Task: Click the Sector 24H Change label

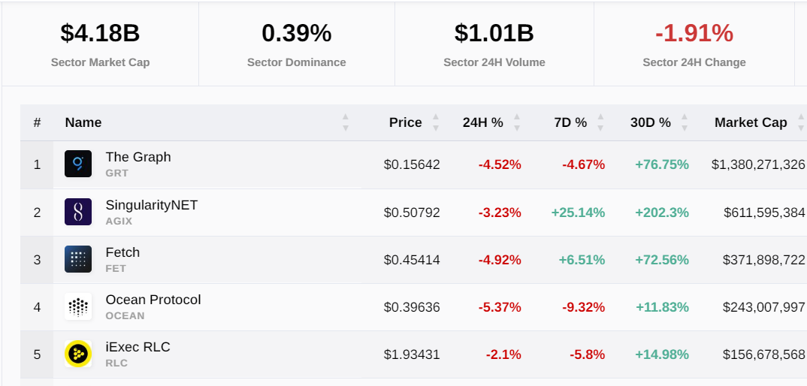Action: pyautogui.click(x=694, y=62)
